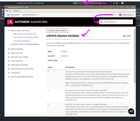140x121 pixels.
Task: Expand the Getting Started section
Action: click(9, 49)
